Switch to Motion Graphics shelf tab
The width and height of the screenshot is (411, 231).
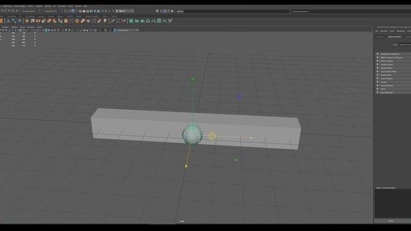(x=92, y=16)
